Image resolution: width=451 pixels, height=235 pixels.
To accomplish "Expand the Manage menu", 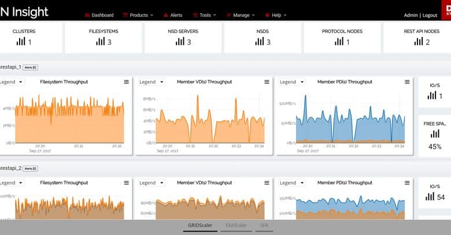I will 241,15.
